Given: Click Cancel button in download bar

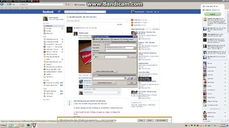Looking at the screenshot, I should (x=150, y=120).
